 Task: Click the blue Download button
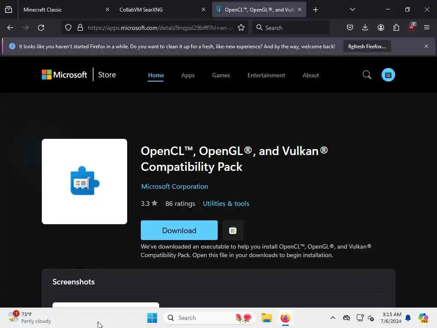[179, 230]
